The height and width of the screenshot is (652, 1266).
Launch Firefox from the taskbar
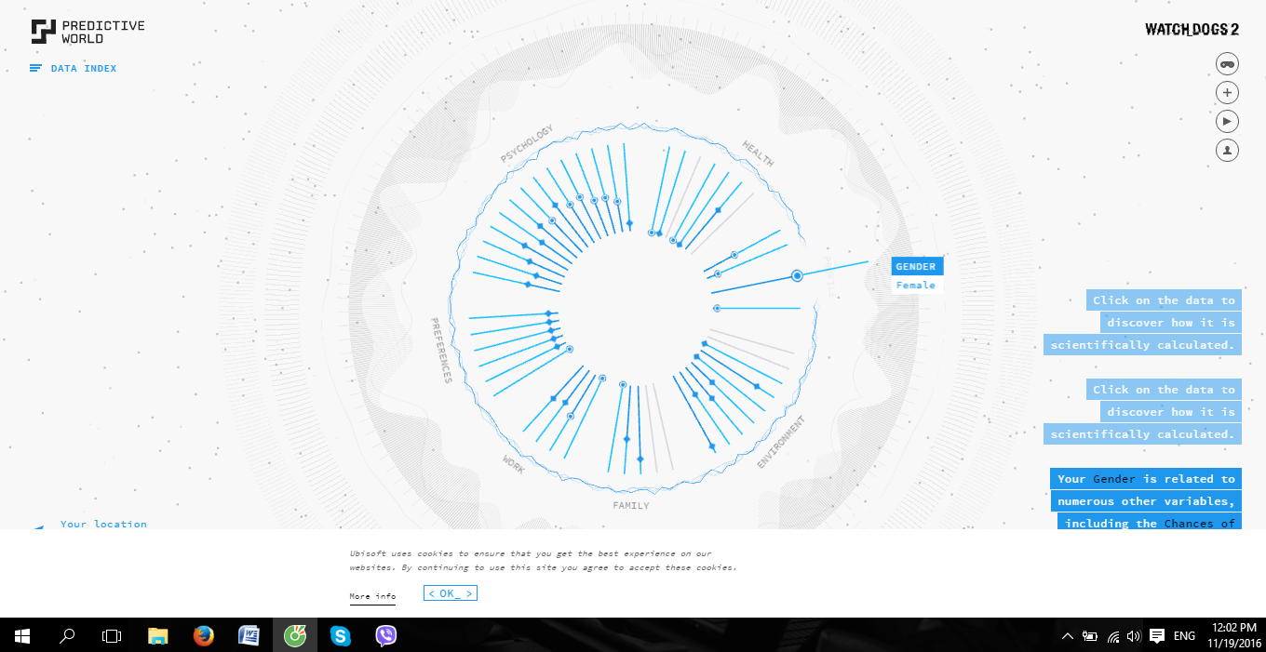[204, 636]
